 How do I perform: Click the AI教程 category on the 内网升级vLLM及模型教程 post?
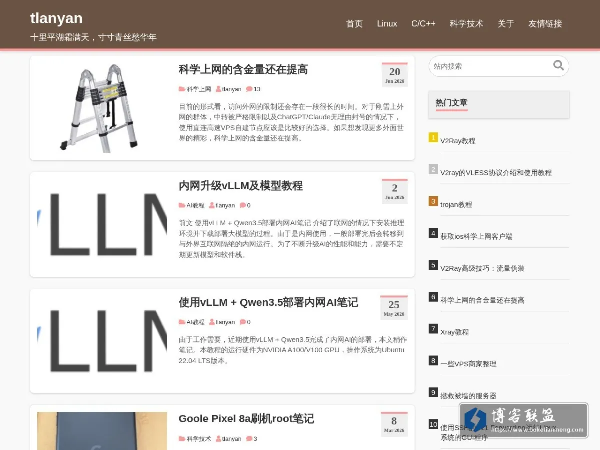tap(195, 205)
